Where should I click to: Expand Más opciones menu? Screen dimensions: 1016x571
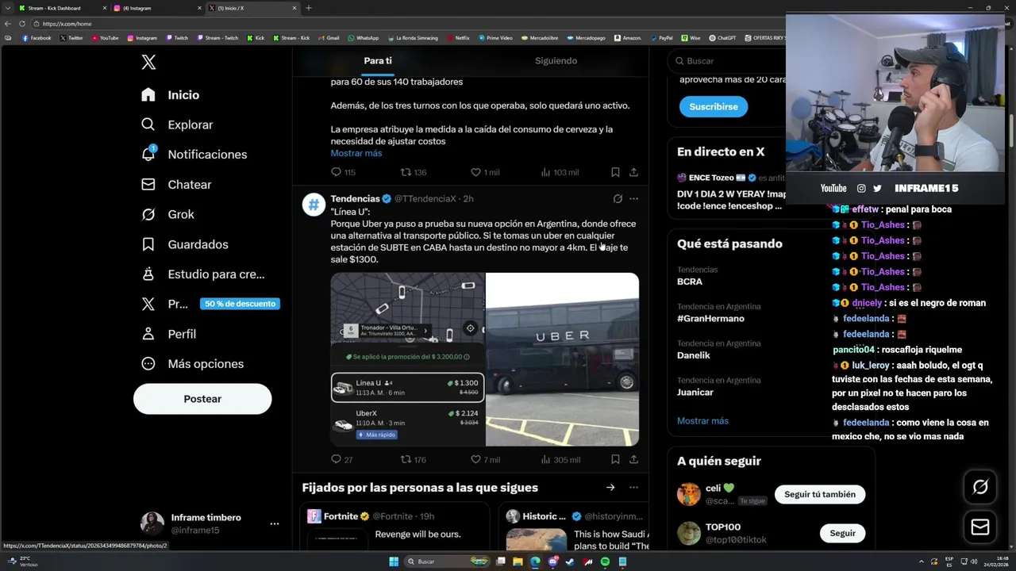pyautogui.click(x=192, y=364)
